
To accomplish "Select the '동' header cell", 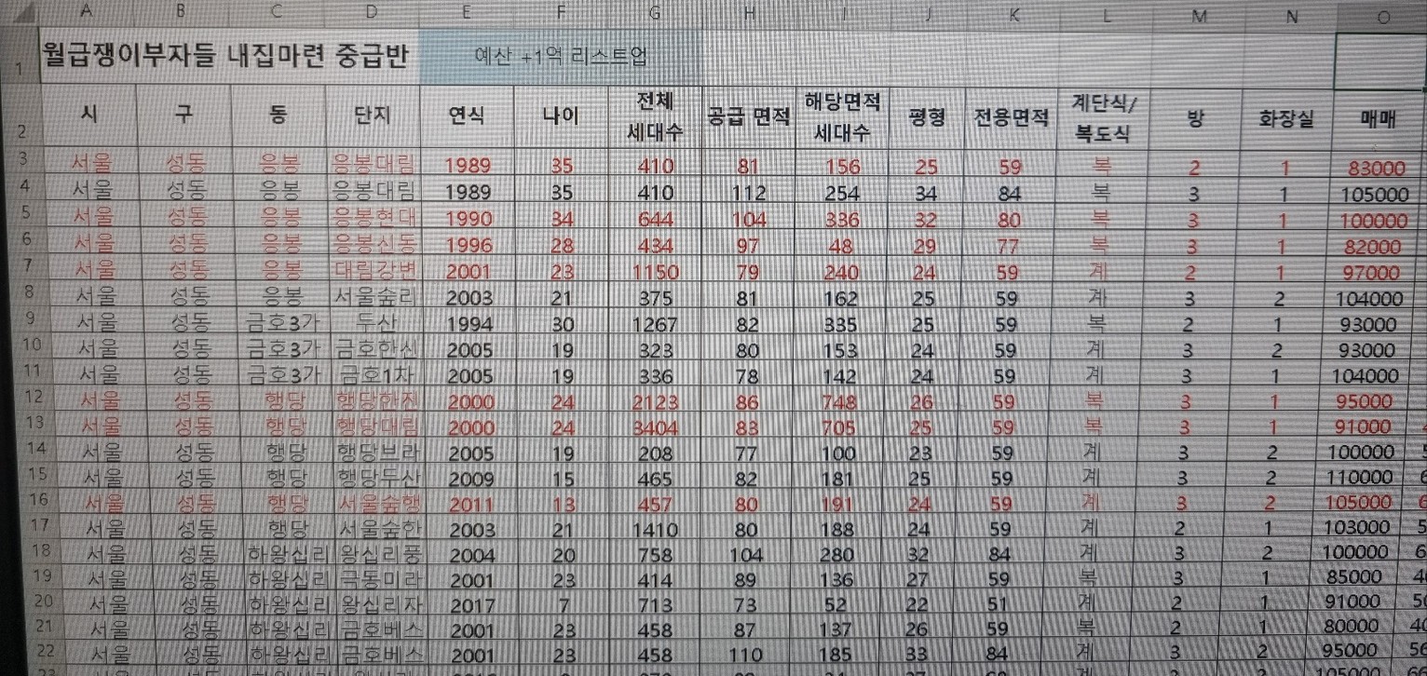I will pos(278,115).
